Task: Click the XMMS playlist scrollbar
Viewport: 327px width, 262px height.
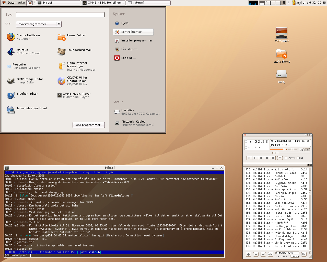Action: [x=310, y=192]
